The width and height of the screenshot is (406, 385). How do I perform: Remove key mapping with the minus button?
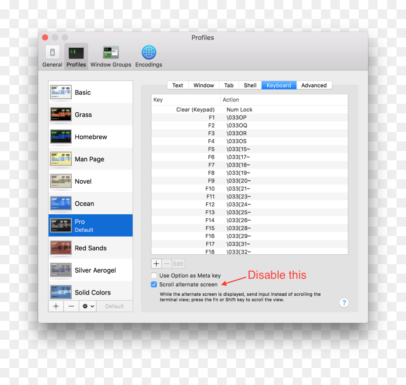point(167,264)
